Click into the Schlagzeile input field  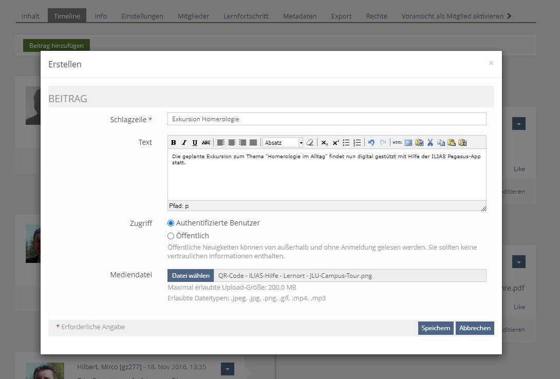pos(327,119)
